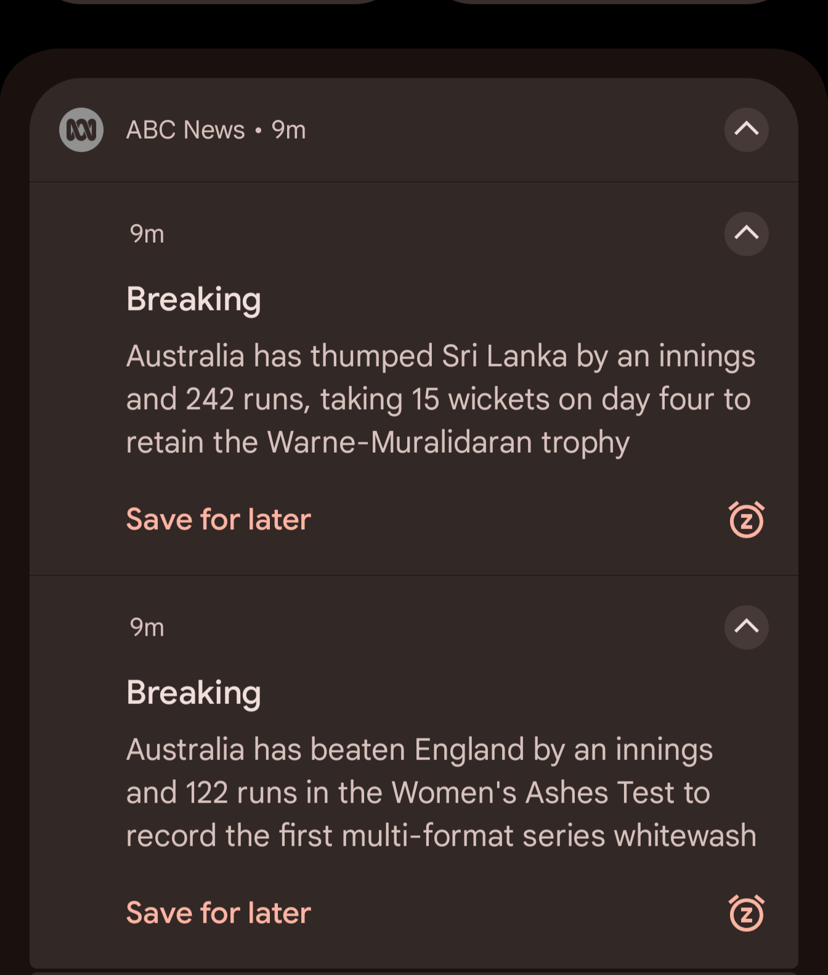Tap the 9m timestamp above Sri Lanka alert
828x975 pixels.
[147, 234]
